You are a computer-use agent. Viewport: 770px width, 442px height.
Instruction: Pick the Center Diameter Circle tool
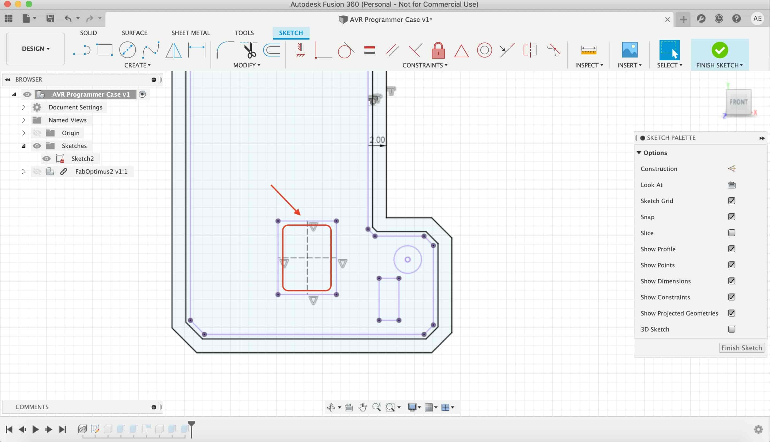(x=127, y=50)
